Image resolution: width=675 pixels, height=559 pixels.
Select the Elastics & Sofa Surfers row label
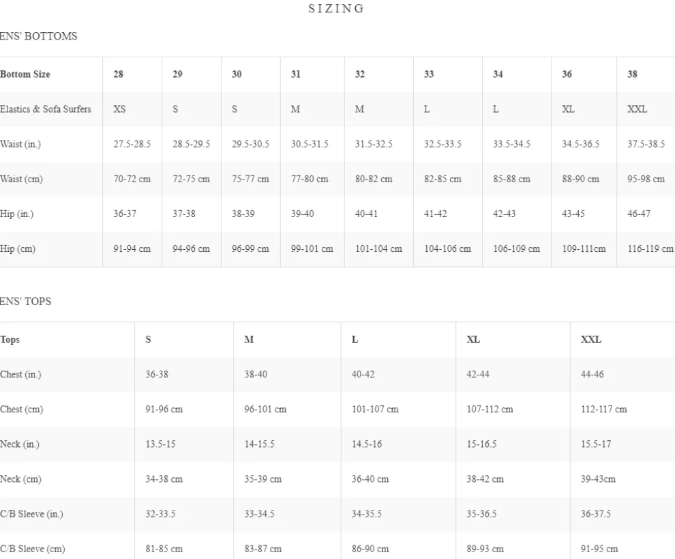pyautogui.click(x=46, y=109)
